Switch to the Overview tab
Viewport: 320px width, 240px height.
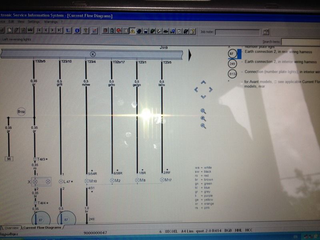[11, 228]
